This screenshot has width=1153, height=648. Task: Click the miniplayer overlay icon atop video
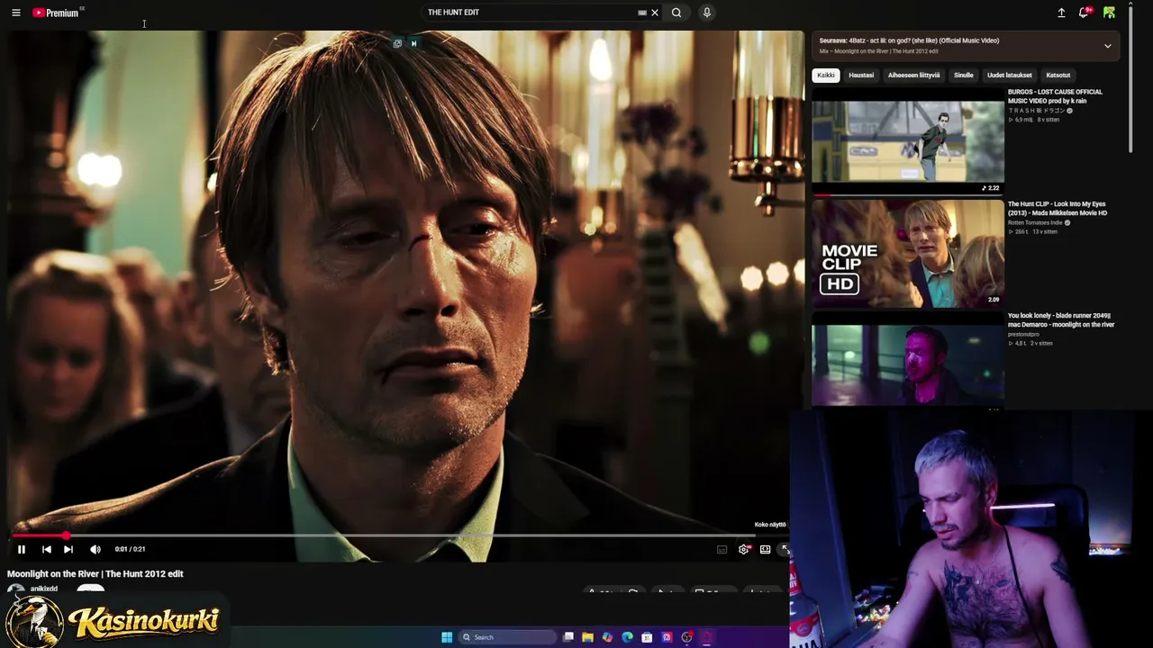(397, 43)
